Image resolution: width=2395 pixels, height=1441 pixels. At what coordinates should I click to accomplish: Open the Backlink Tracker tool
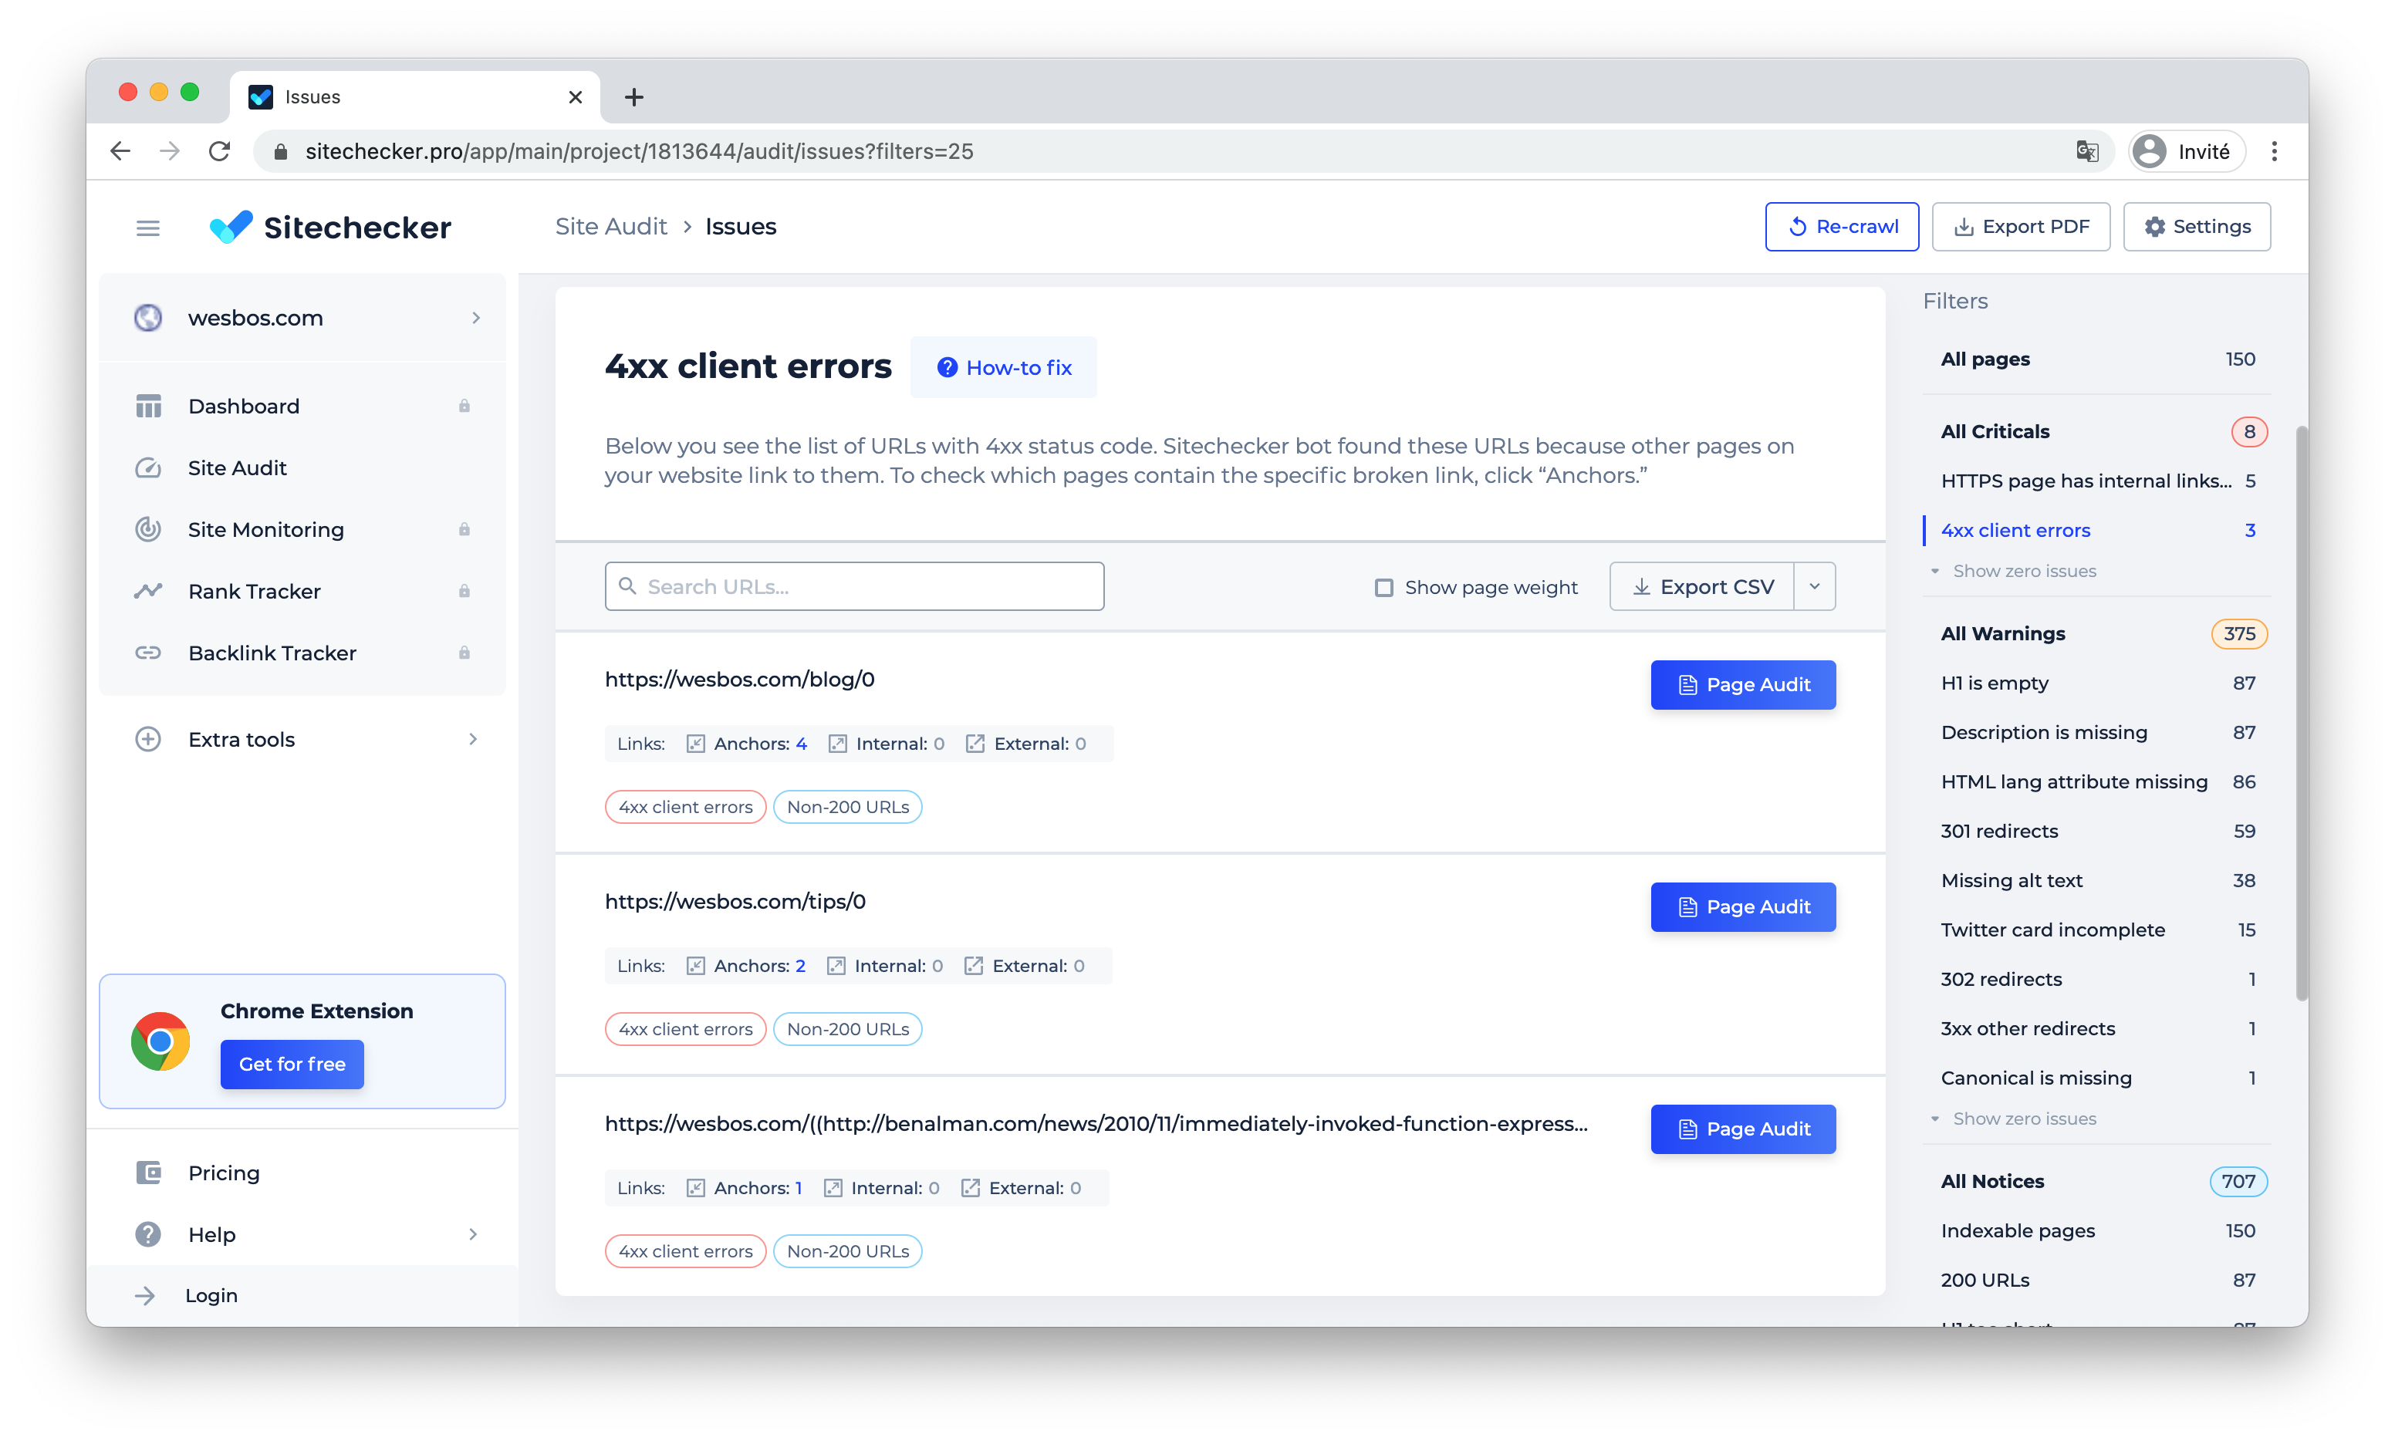(271, 653)
